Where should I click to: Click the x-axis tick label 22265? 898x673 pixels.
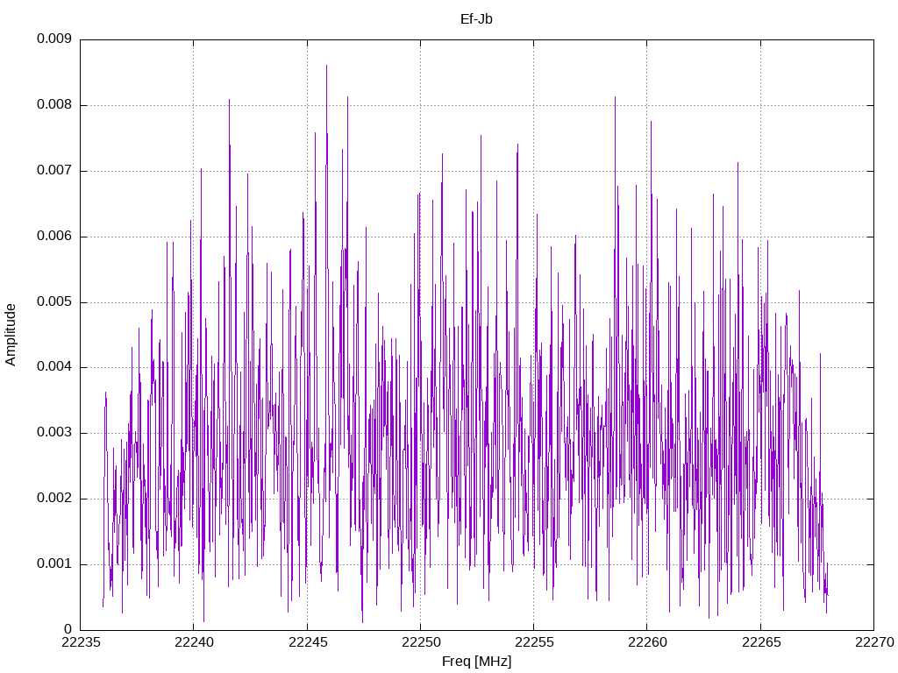click(x=761, y=642)
